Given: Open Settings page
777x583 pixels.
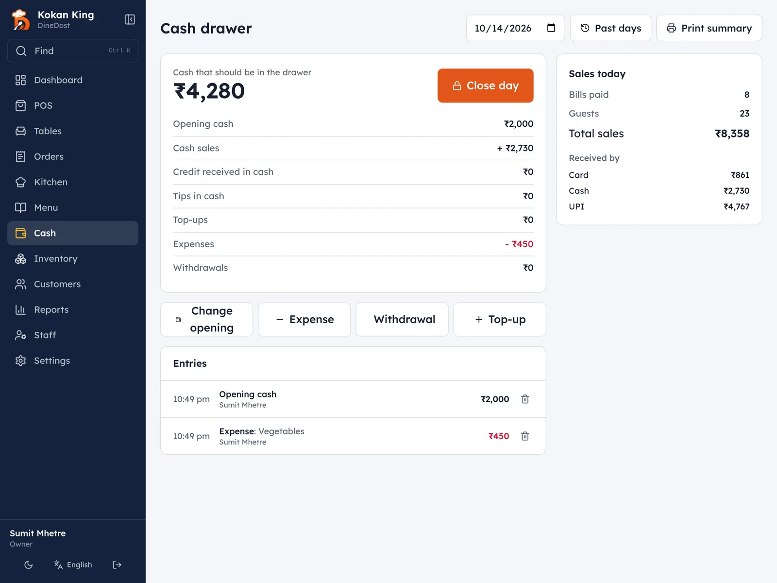Looking at the screenshot, I should (73, 360).
